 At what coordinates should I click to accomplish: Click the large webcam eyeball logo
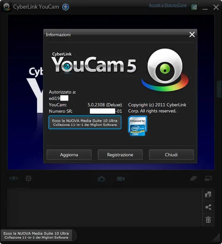click(165, 70)
